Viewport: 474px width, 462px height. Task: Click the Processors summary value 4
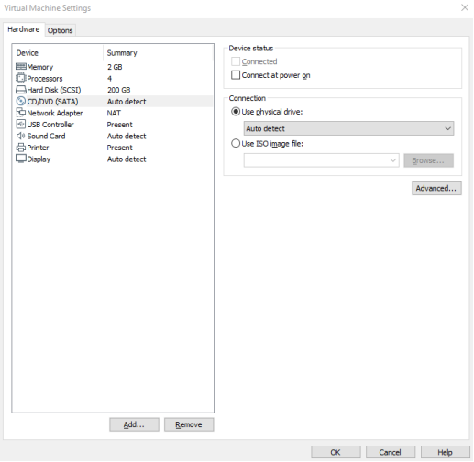109,79
